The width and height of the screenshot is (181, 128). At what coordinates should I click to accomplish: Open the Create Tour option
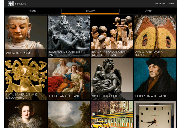tap(160, 4)
